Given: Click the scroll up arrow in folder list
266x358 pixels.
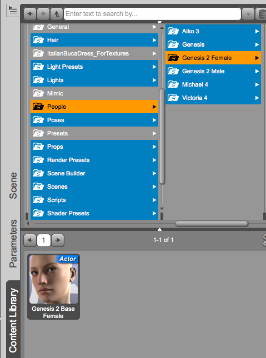Looking at the screenshot, I should tap(162, 28).
